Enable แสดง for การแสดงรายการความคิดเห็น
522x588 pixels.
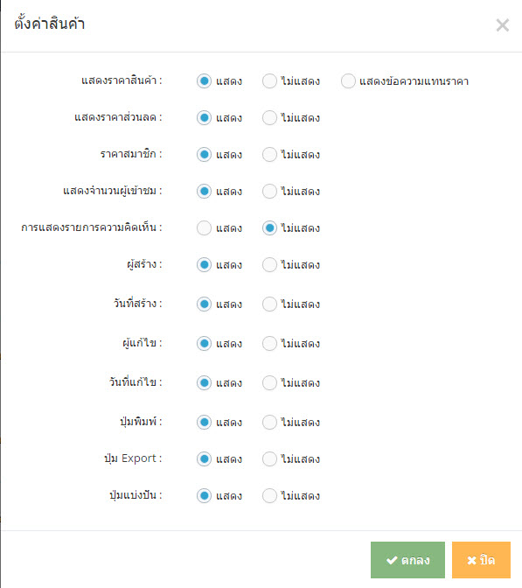[205, 228]
